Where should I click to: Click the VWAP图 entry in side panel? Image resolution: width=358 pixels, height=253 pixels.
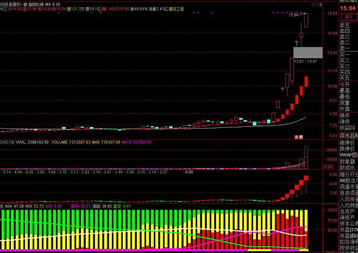(x=349, y=155)
